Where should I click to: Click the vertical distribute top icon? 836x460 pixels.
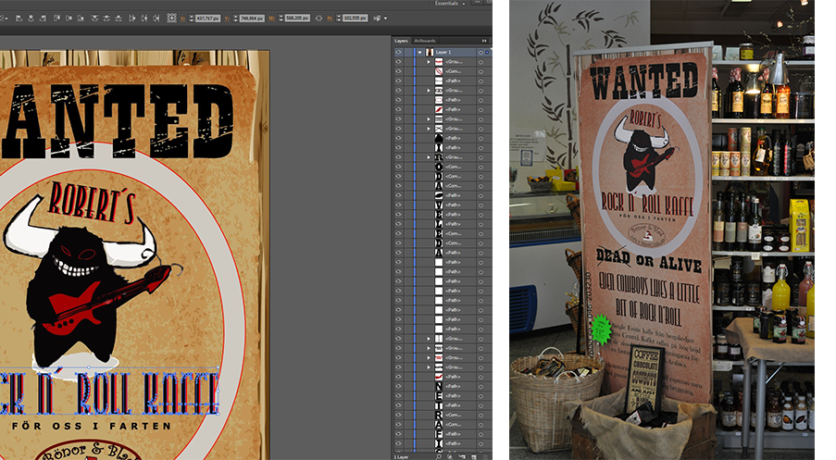pos(95,19)
